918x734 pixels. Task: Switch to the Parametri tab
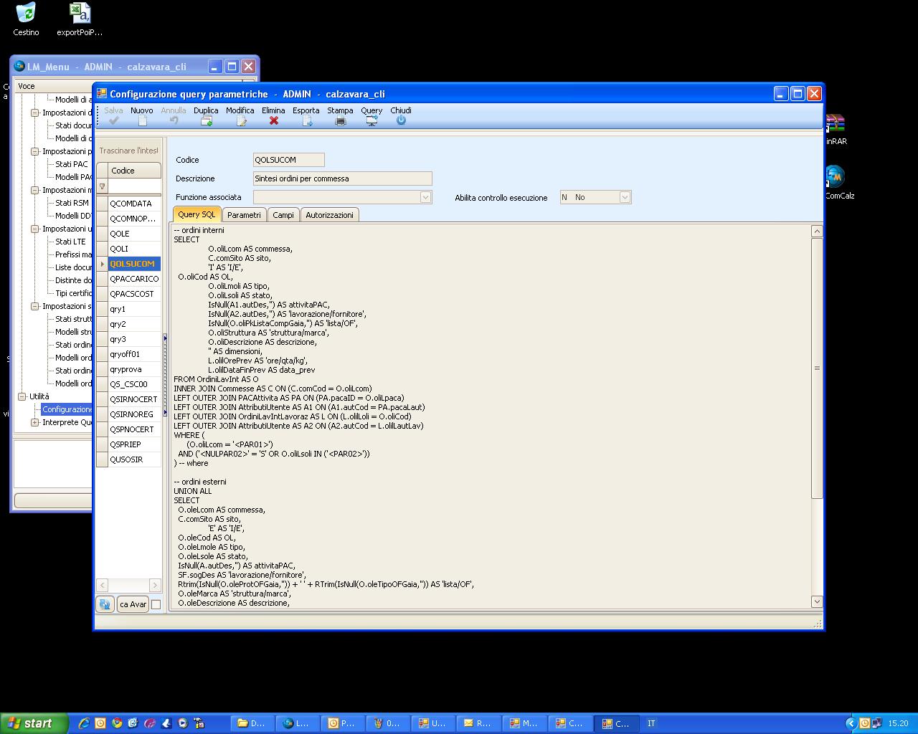(244, 215)
